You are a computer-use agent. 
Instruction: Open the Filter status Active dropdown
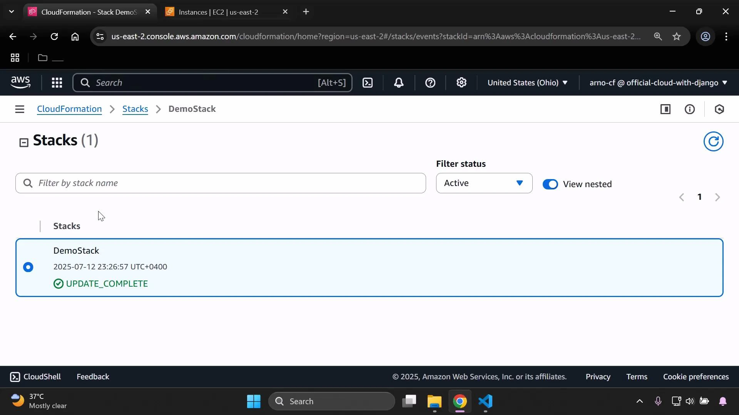click(x=483, y=183)
